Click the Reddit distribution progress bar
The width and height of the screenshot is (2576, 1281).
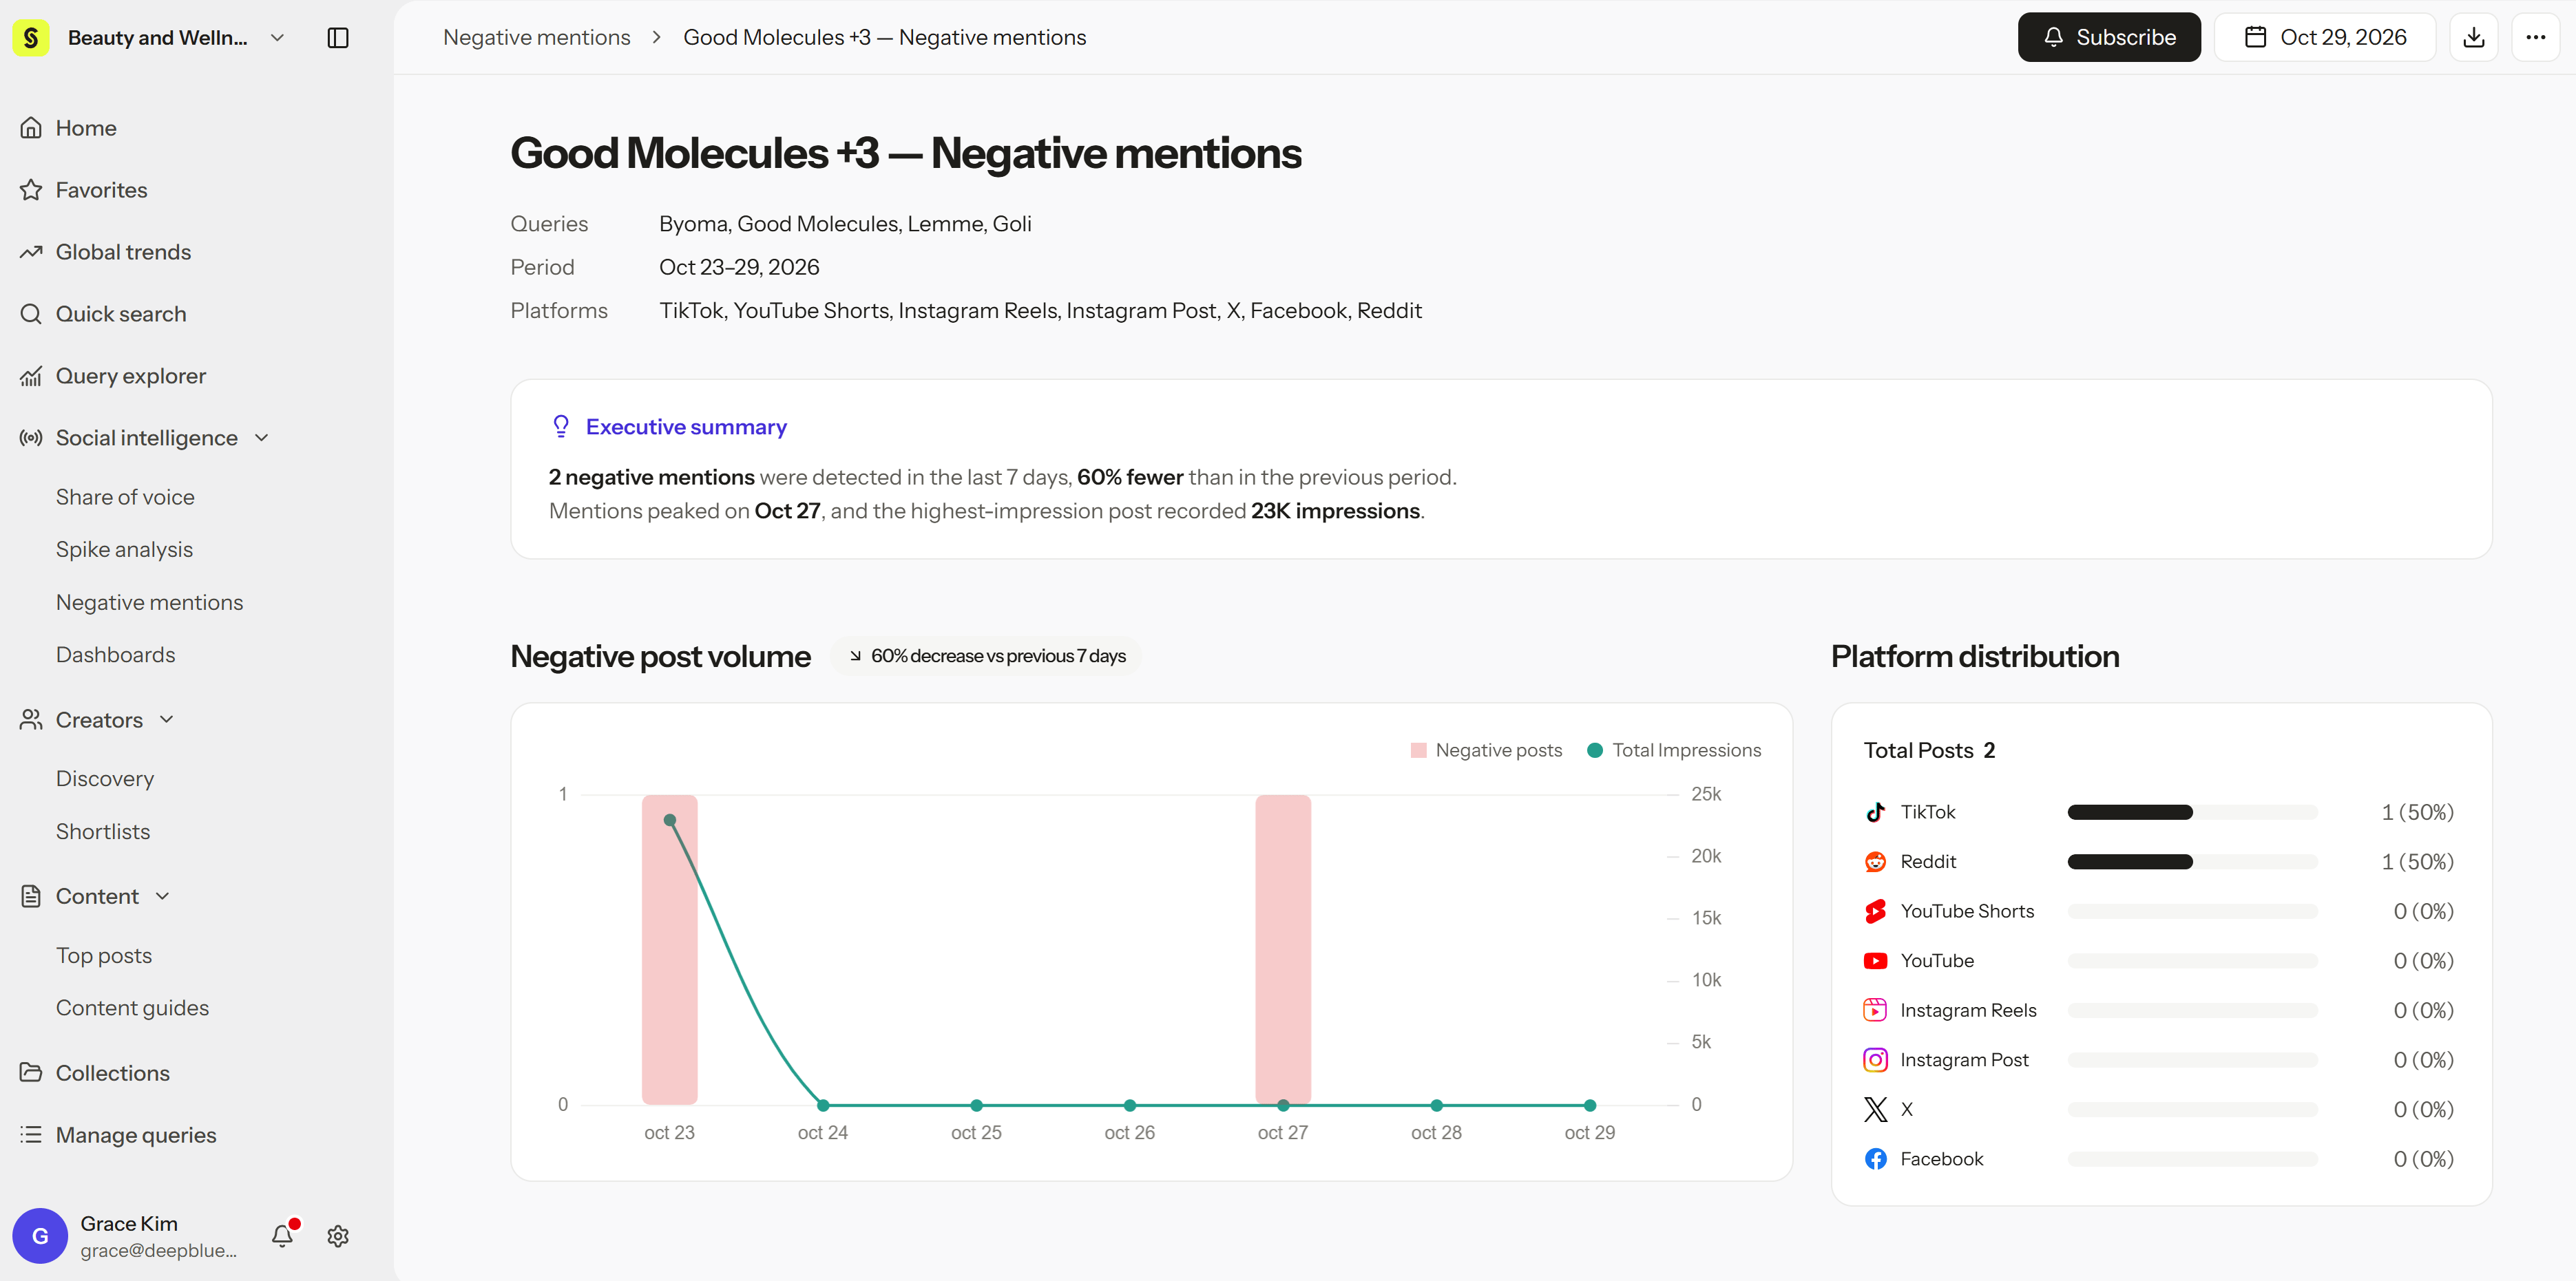(x=2192, y=862)
